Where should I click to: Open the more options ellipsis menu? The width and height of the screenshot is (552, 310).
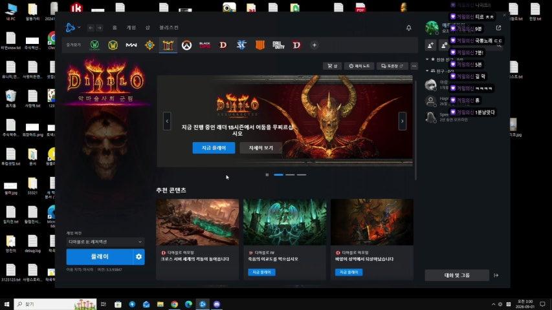click(x=414, y=66)
